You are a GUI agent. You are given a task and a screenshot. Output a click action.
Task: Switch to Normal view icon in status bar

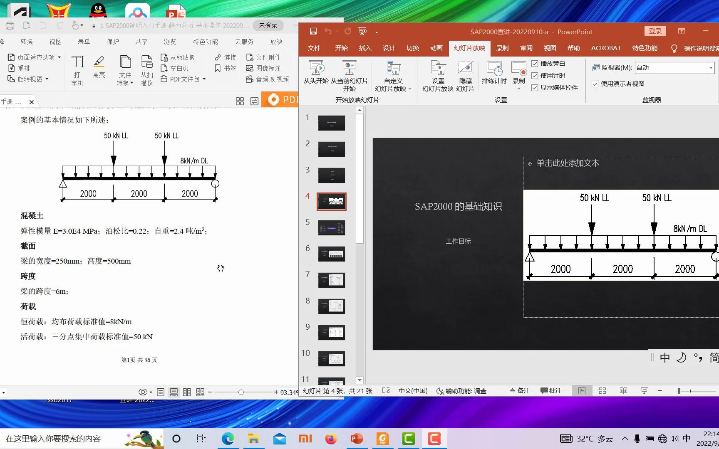pos(582,391)
